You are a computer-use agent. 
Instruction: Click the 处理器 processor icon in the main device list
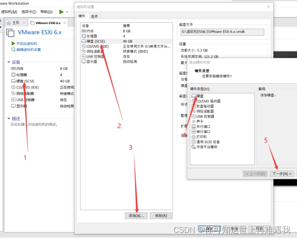click(x=13, y=75)
